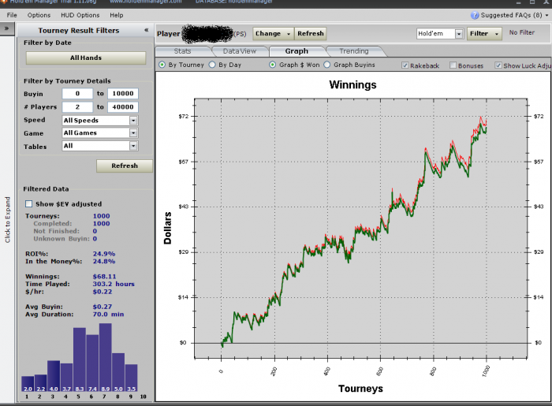Click the All Hands date filter button

86,58
